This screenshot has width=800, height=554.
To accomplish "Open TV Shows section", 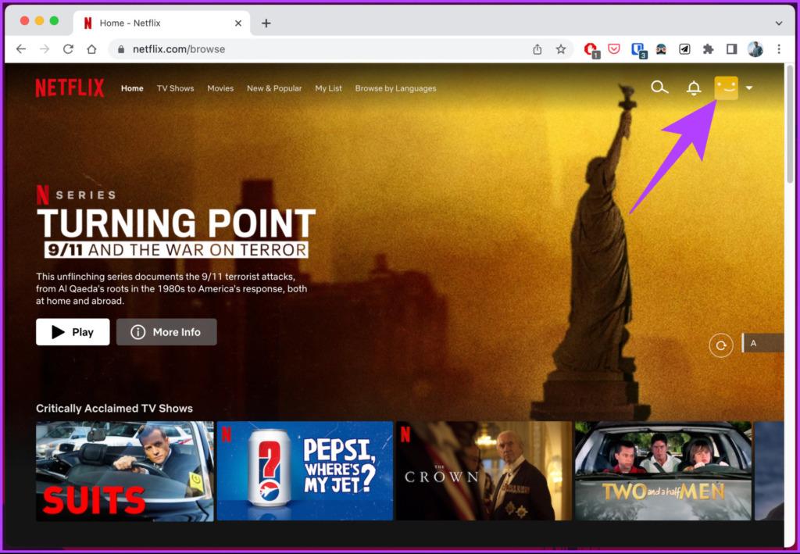I will point(176,88).
